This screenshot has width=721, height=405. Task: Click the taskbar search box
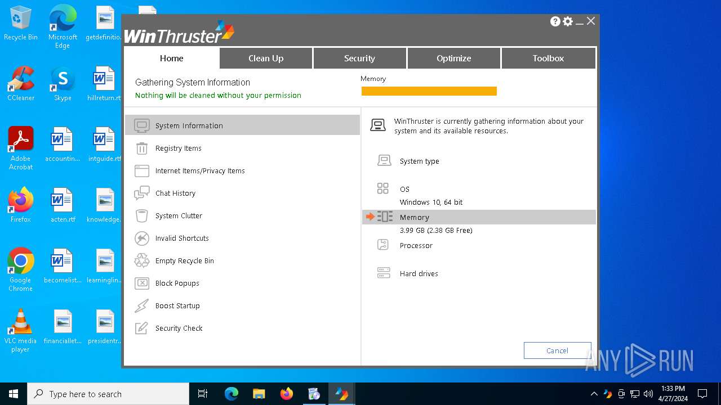[x=108, y=394]
